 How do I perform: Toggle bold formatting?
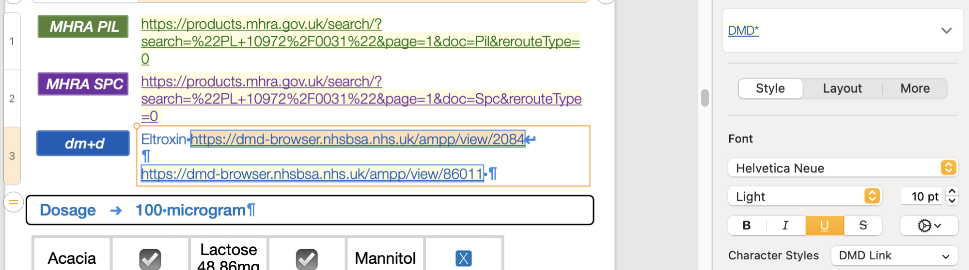[x=747, y=226]
